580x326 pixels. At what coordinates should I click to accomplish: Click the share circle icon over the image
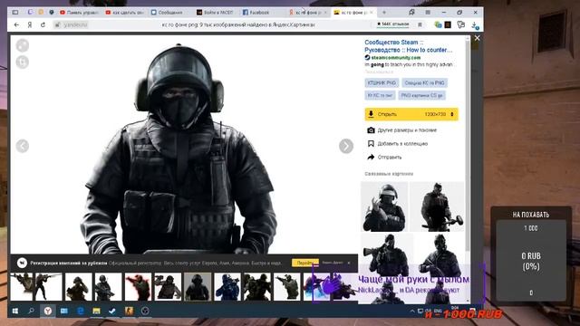coord(23,45)
